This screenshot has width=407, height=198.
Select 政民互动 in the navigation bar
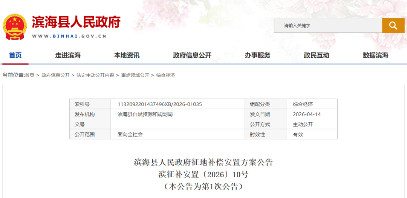[x=317, y=55]
